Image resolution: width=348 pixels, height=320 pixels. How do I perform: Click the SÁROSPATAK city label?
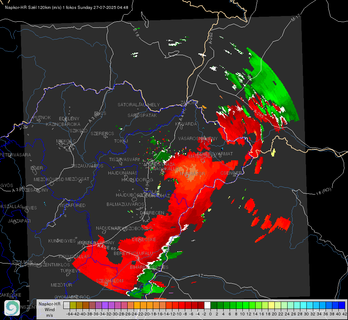[x=142, y=115]
